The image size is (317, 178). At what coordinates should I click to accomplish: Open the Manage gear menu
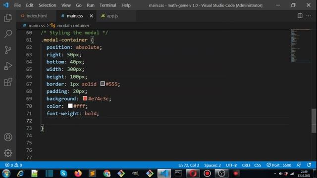(8, 153)
